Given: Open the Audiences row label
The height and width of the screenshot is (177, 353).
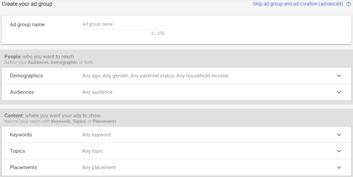Looking at the screenshot, I should pos(22,92).
